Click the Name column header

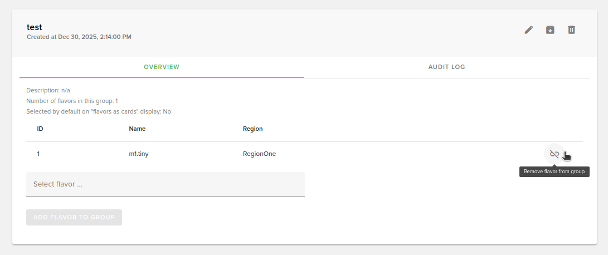click(137, 129)
